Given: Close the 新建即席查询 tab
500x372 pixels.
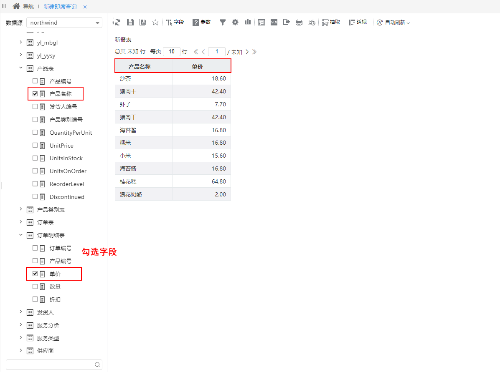Looking at the screenshot, I should [85, 7].
